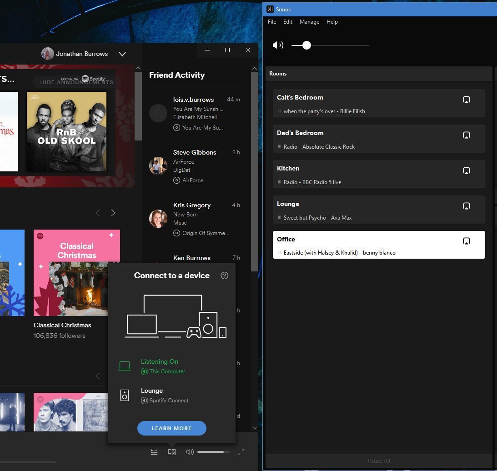Mute Sonos volume via speaker icon
The image size is (497, 471).
pos(278,45)
